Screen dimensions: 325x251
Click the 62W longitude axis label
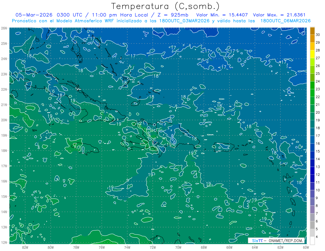click(x=281, y=247)
